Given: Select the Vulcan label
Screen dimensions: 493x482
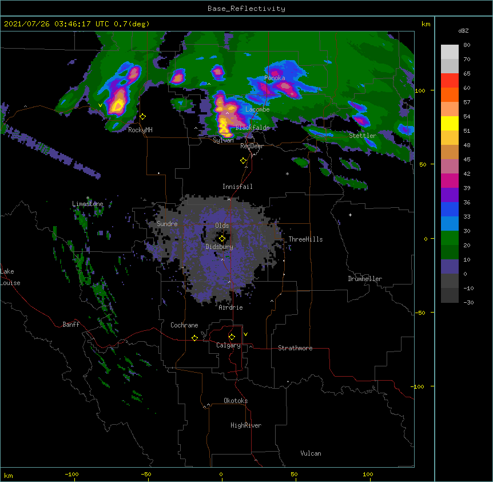Looking at the screenshot, I should (311, 453).
